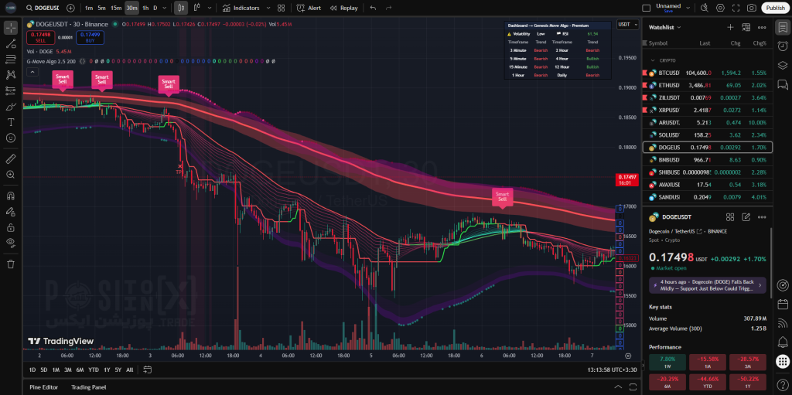Open the emoji and stickers tool
The image size is (792, 395).
(11, 138)
